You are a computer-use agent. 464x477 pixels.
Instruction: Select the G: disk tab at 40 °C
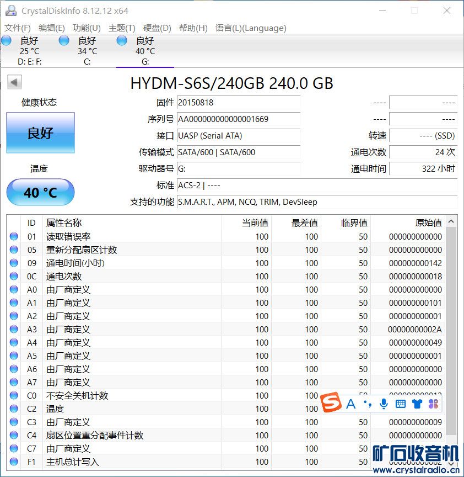[x=145, y=51]
